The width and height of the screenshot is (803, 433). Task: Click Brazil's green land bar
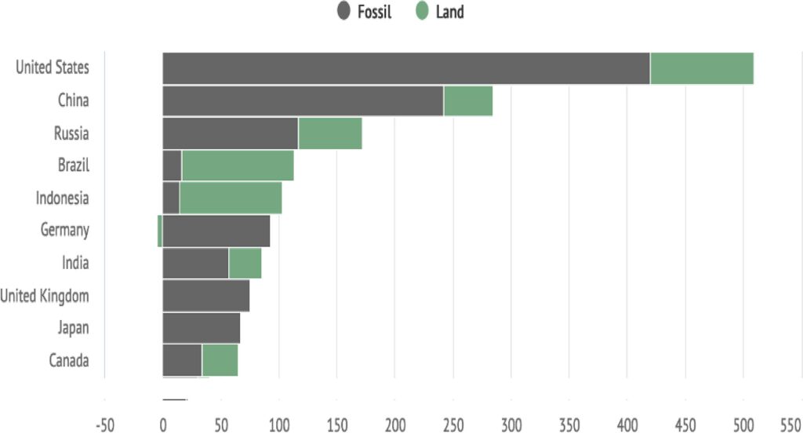click(x=238, y=166)
